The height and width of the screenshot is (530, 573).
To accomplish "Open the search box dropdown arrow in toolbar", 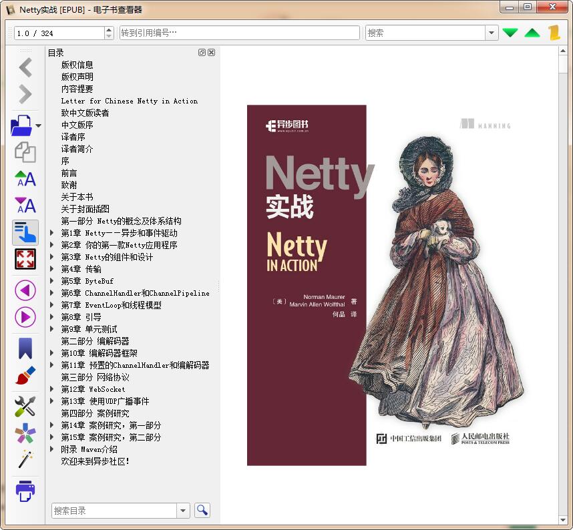I will pyautogui.click(x=492, y=33).
